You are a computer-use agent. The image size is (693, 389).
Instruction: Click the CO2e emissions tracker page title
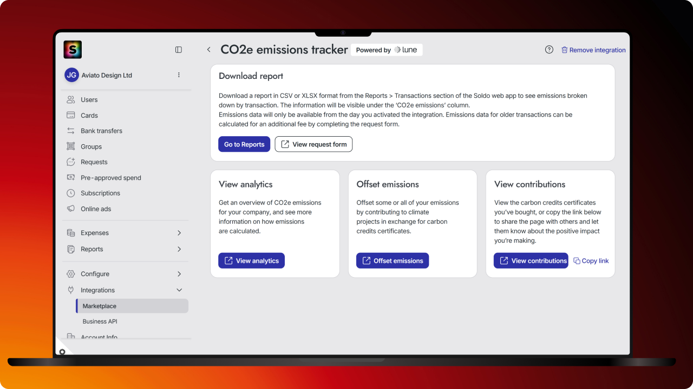point(284,50)
